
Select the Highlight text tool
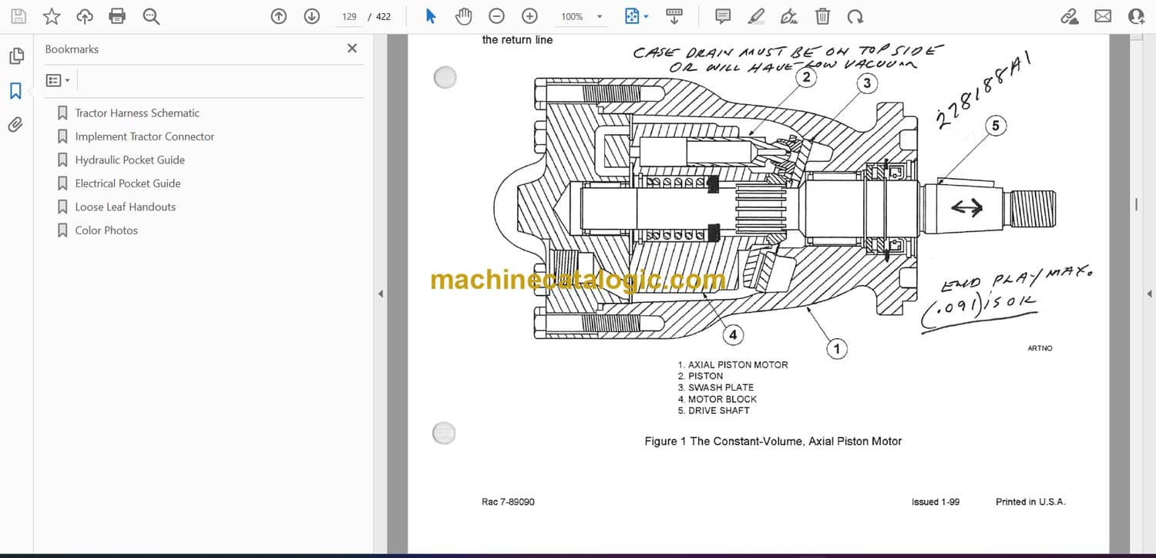pos(756,16)
